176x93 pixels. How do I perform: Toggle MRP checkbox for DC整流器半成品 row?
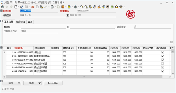pos(162,56)
